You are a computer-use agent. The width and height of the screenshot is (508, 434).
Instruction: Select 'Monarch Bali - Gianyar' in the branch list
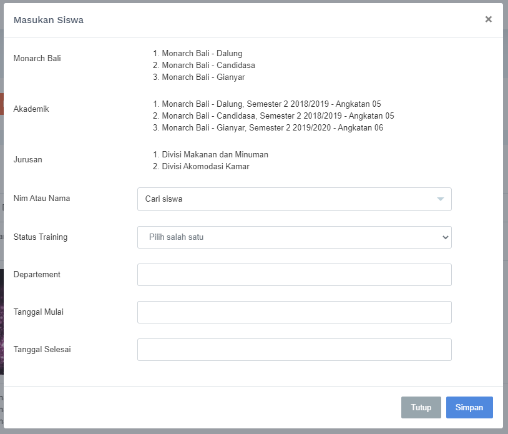[x=203, y=77]
